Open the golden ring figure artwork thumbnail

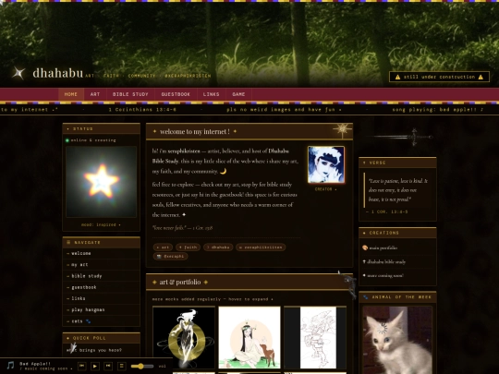(184, 337)
